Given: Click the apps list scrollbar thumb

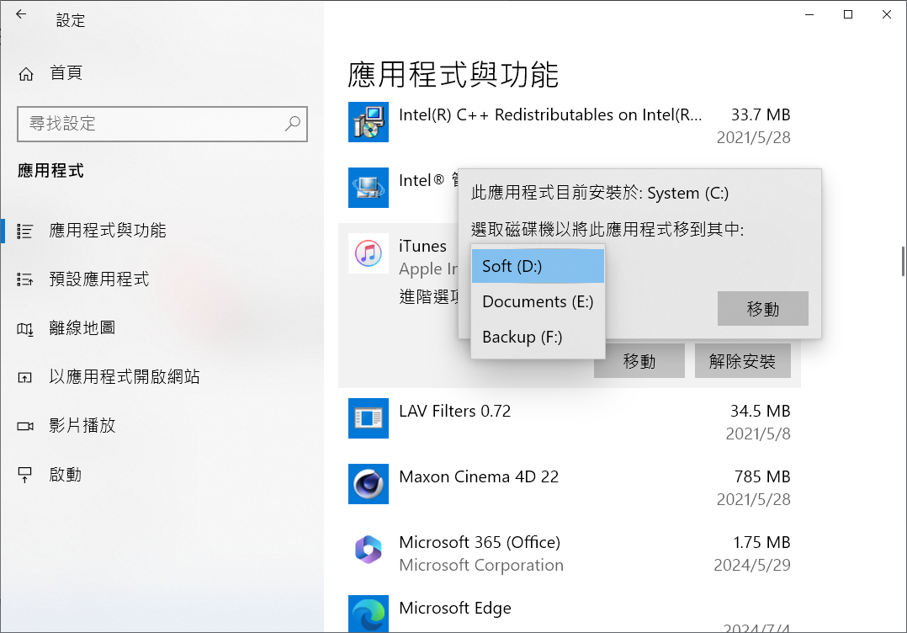Looking at the screenshot, I should [x=903, y=262].
